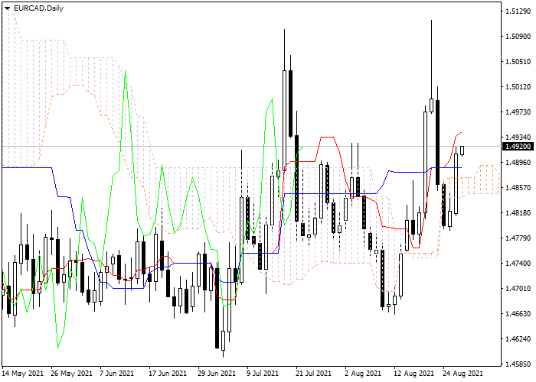The image size is (536, 382).
Task: Click price axis value 1.47790
Action: (x=518, y=238)
